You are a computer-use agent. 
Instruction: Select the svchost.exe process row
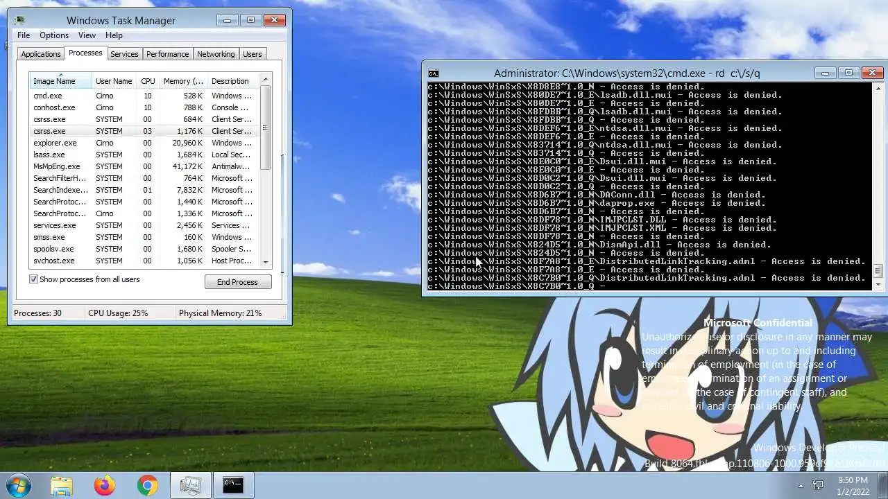144,261
